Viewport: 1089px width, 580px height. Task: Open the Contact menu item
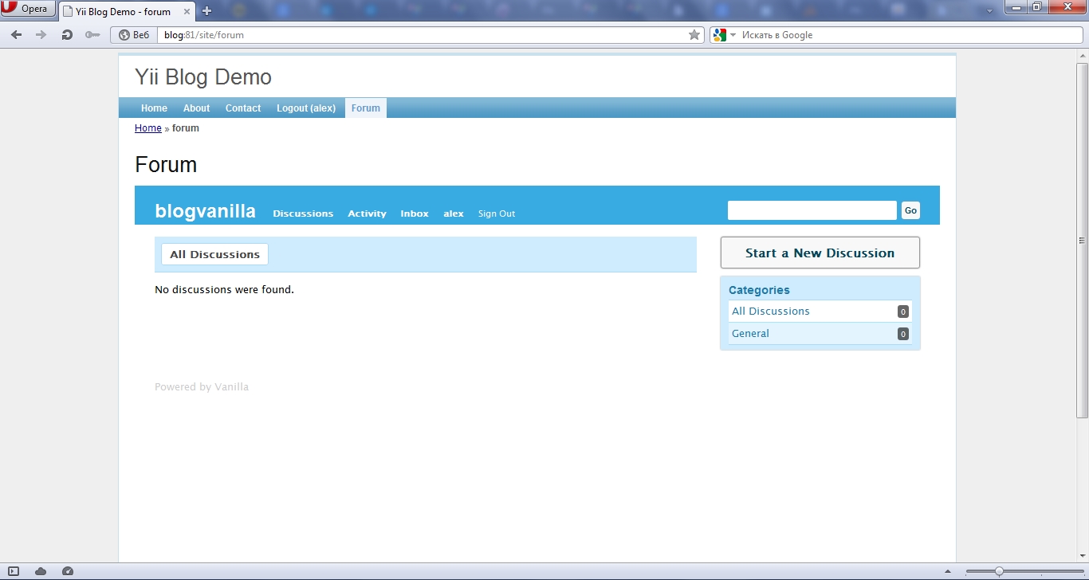point(243,108)
